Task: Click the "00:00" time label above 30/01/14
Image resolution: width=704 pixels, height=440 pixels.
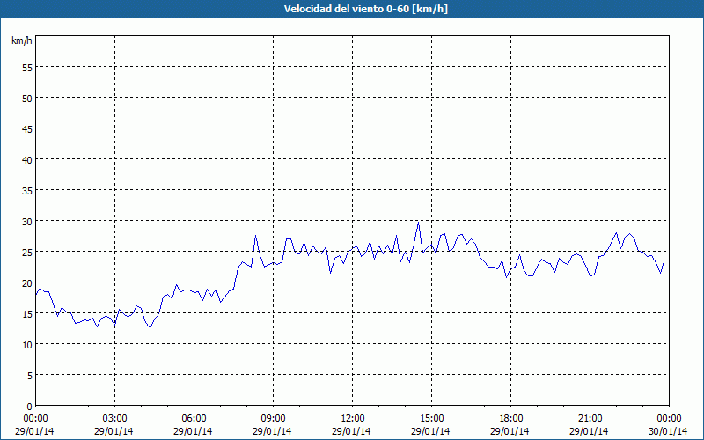Action: (x=669, y=419)
